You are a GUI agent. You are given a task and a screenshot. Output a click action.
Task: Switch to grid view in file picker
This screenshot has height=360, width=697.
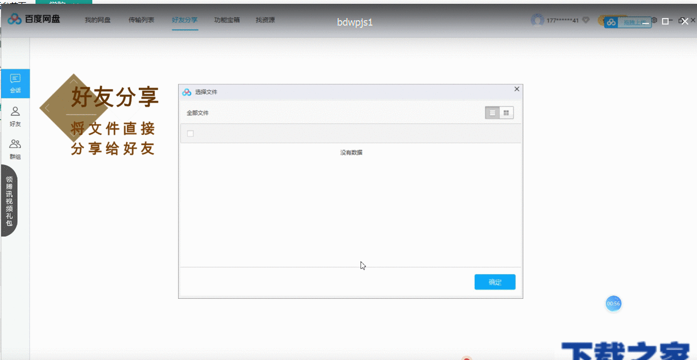click(506, 113)
